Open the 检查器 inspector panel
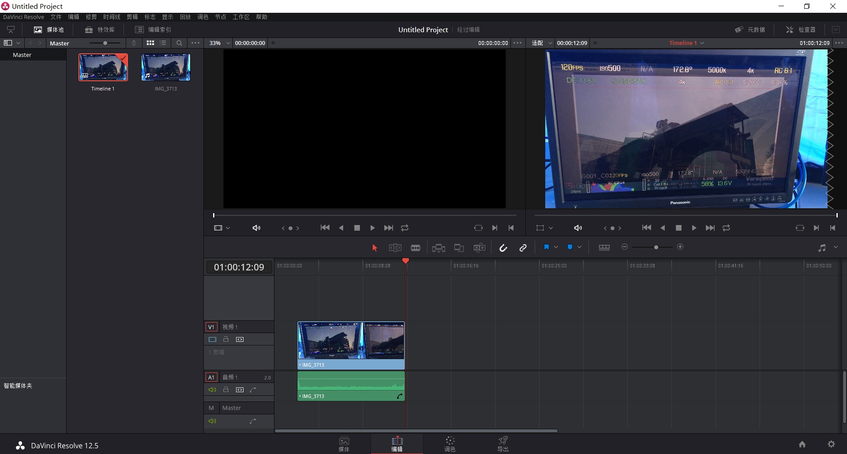The height and width of the screenshot is (454, 847). click(801, 30)
